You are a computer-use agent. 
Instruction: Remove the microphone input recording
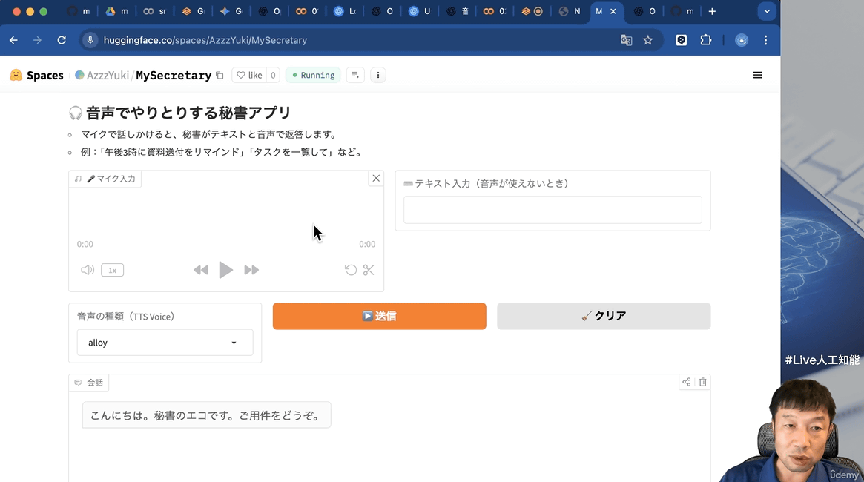pyautogui.click(x=376, y=178)
